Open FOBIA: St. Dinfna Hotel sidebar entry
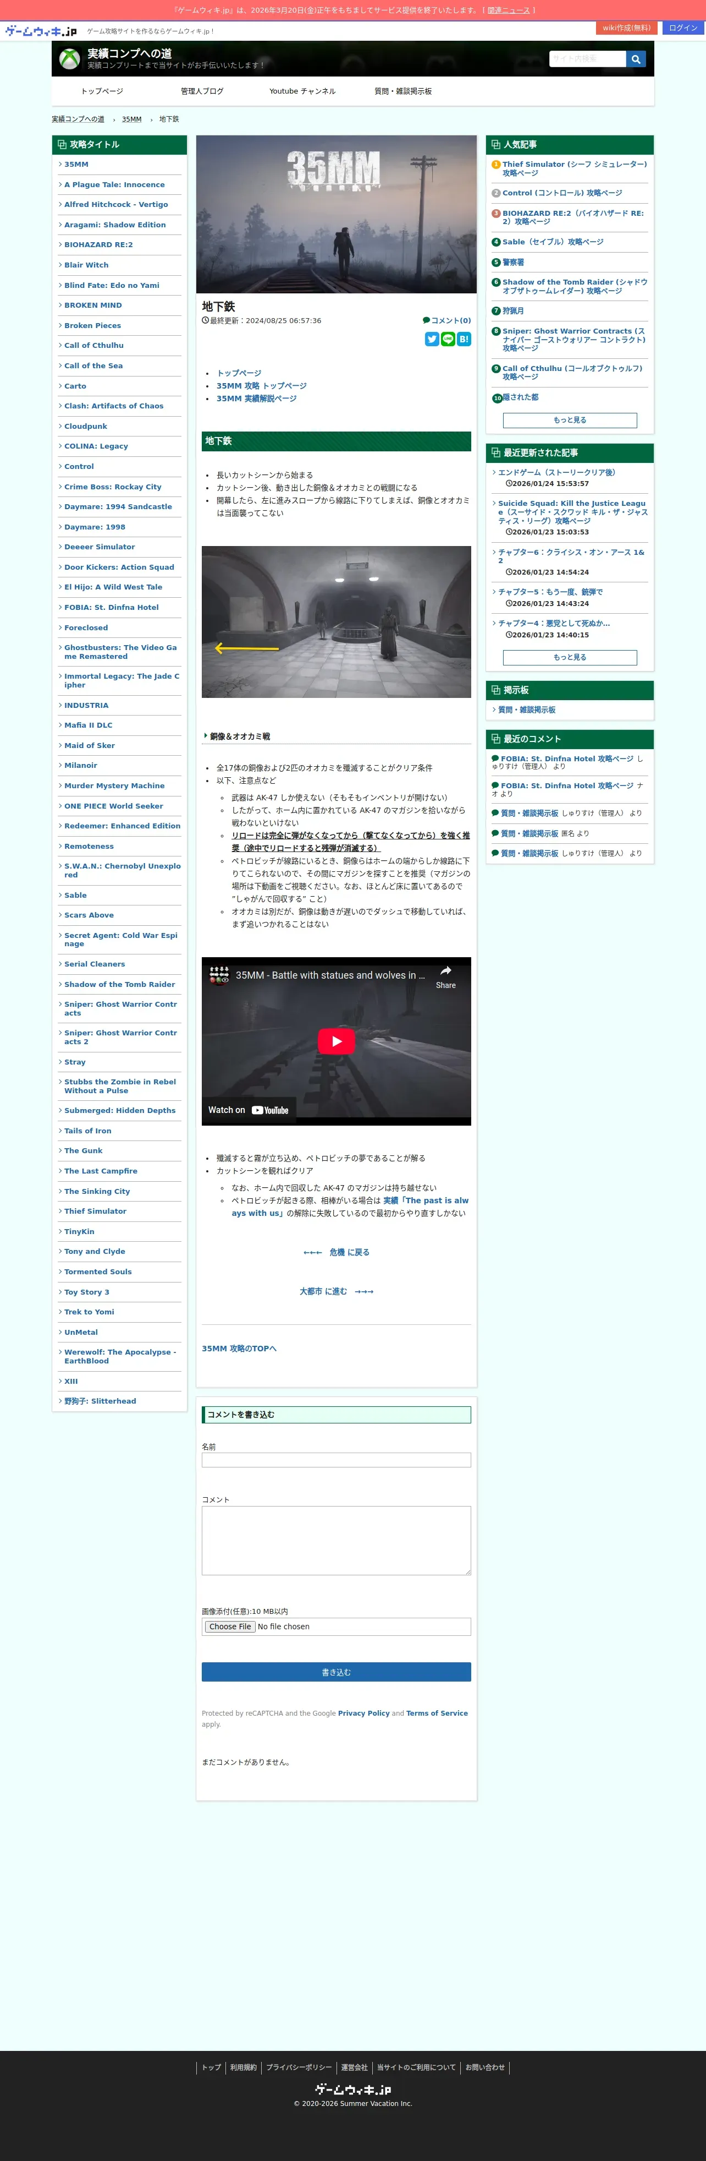The width and height of the screenshot is (706, 2161). click(112, 607)
